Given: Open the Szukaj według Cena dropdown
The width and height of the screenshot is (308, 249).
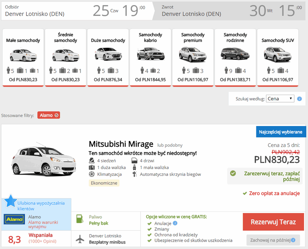Looking at the screenshot, I should click(280, 99).
